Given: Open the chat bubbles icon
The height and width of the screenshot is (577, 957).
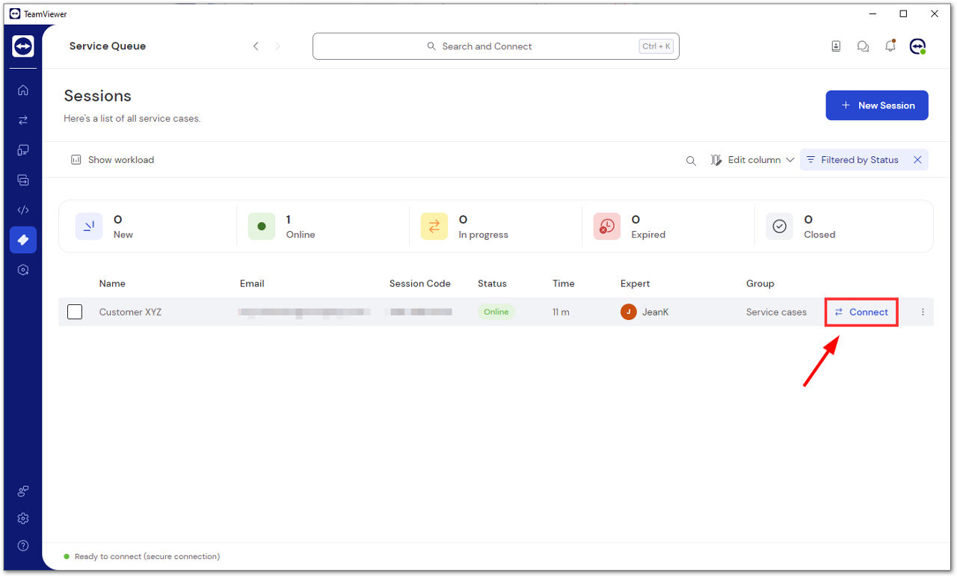Looking at the screenshot, I should coord(863,46).
